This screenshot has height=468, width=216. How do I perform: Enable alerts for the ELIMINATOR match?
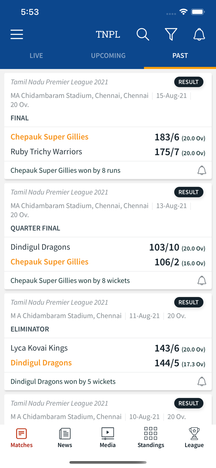202,381
